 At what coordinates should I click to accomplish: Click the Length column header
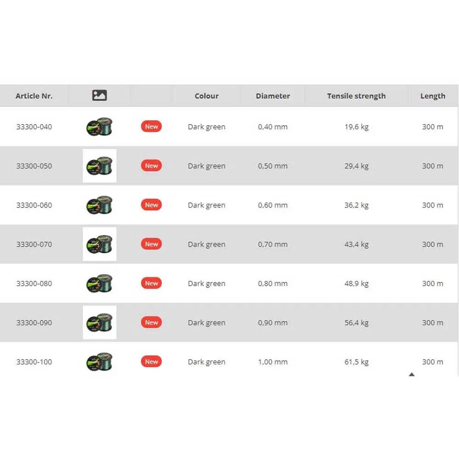tap(432, 96)
